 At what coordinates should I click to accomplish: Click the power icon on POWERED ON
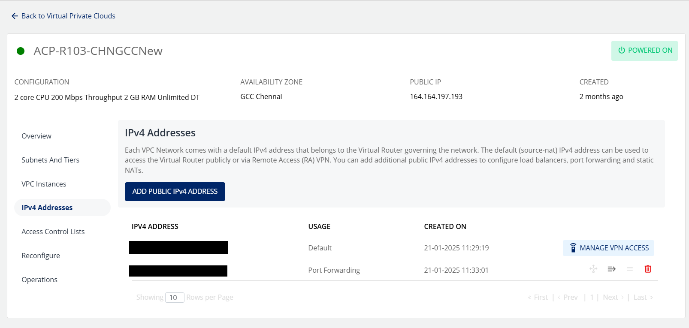622,50
